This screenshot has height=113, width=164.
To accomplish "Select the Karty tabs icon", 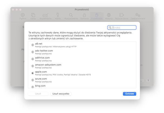I will (x=33, y=15).
